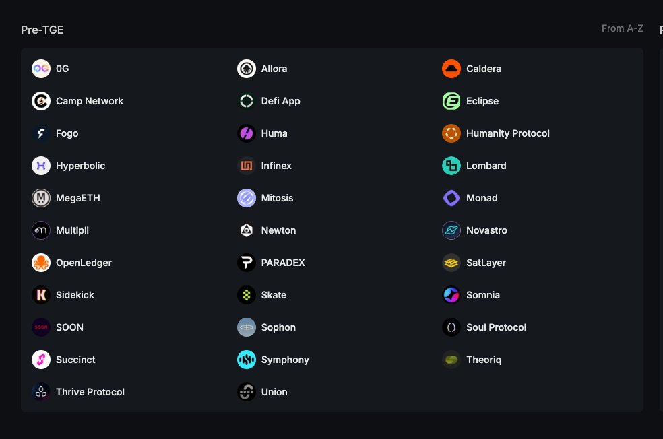Screen dimensions: 663x439
Task: Click the Theoriq logo icon
Action: (x=451, y=360)
